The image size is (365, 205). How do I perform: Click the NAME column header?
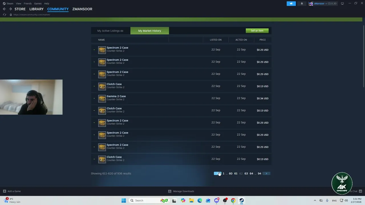point(102,40)
